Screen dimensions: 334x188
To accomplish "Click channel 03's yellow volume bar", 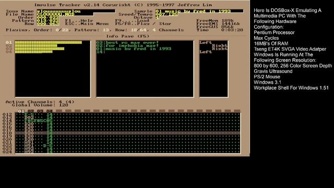I will click(x=40, y=49).
